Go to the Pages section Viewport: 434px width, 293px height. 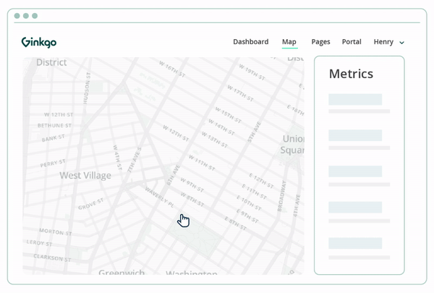(320, 42)
